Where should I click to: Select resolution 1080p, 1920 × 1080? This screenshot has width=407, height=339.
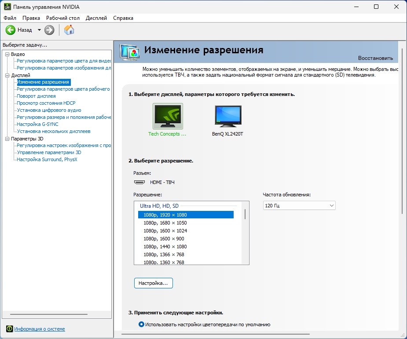[186, 215]
